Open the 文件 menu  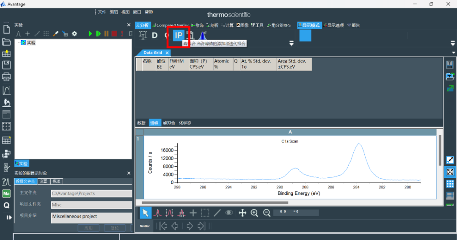pos(102,12)
